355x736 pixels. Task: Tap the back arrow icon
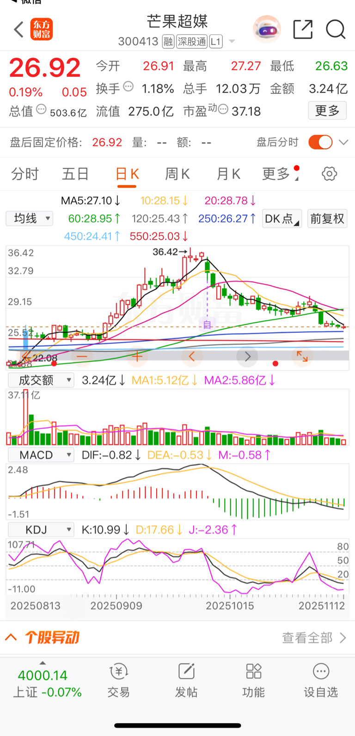pos(18,30)
